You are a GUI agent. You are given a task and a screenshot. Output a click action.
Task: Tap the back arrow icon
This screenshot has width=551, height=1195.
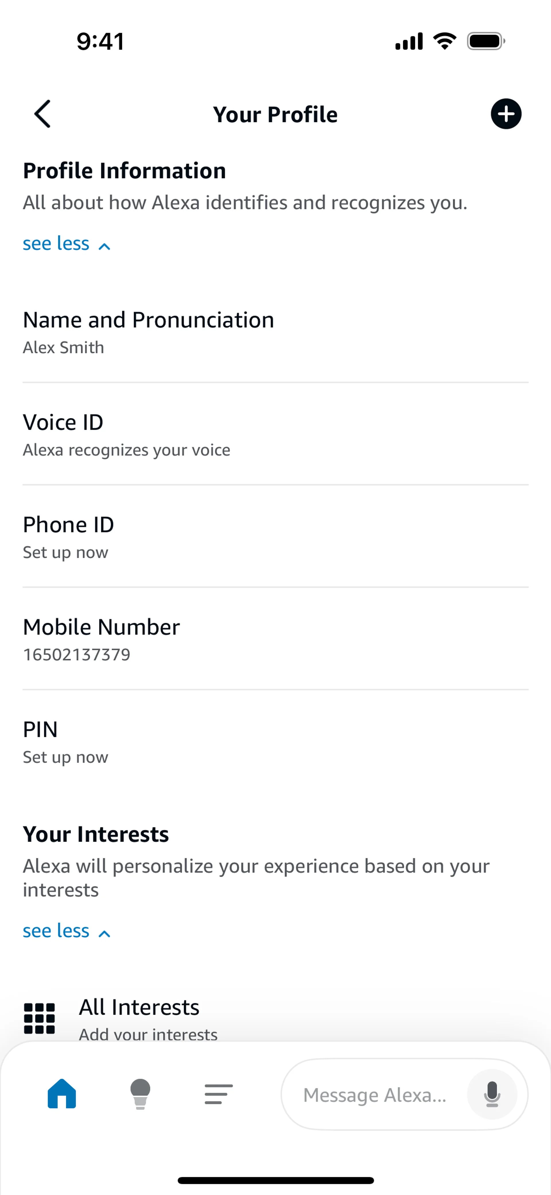[42, 114]
